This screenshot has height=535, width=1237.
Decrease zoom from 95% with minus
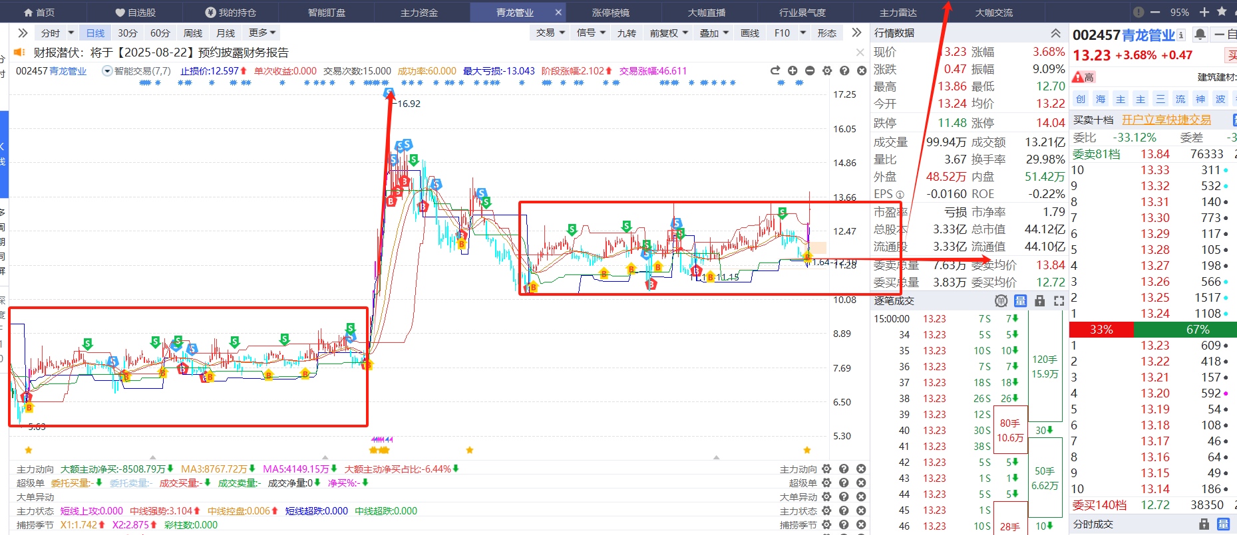(1155, 12)
